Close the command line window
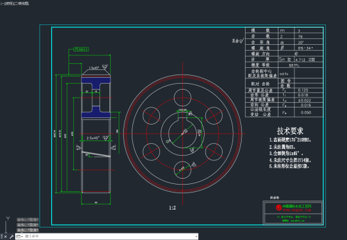The width and height of the screenshot is (347, 240). click(x=5, y=237)
